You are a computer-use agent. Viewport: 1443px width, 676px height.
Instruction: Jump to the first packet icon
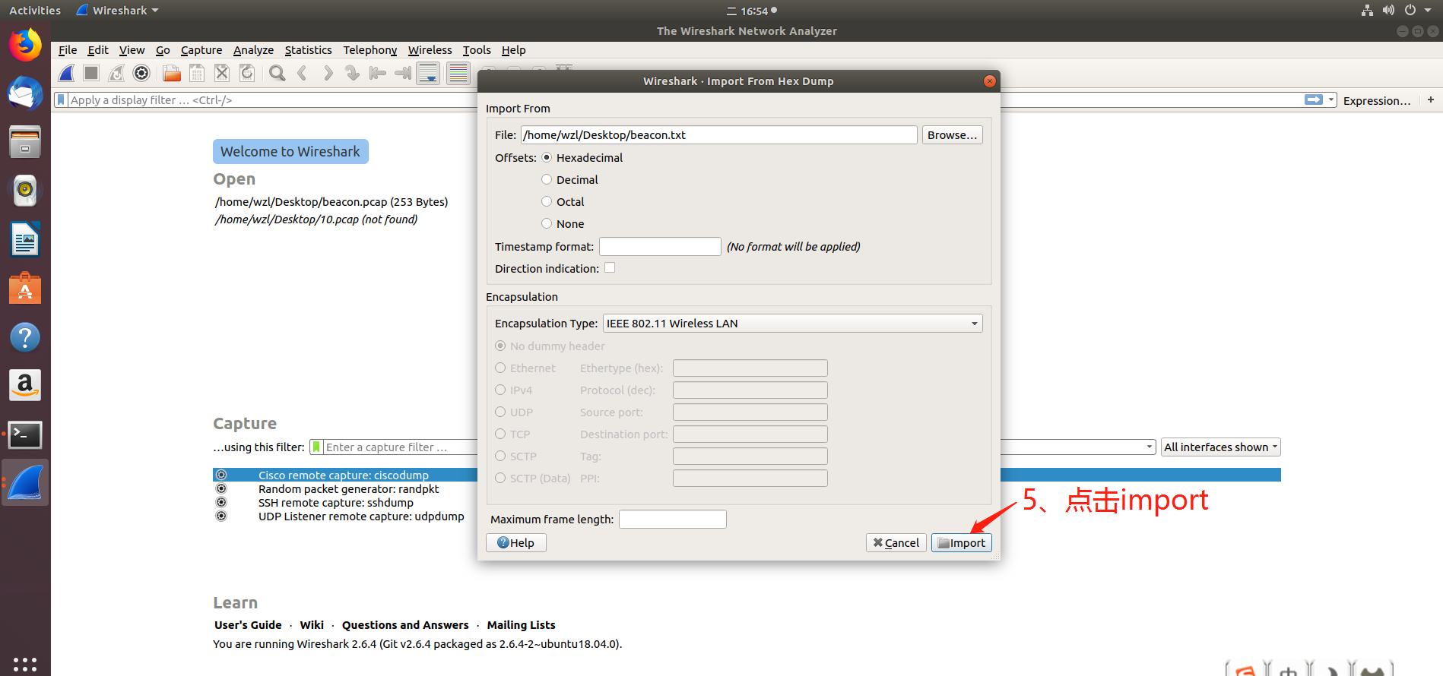coord(377,73)
